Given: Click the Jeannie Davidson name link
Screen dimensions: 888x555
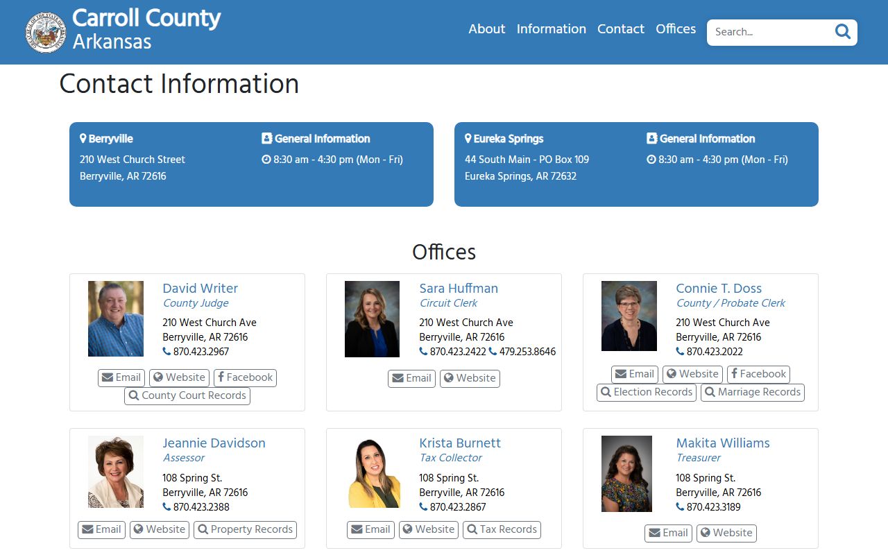Looking at the screenshot, I should pos(214,443).
